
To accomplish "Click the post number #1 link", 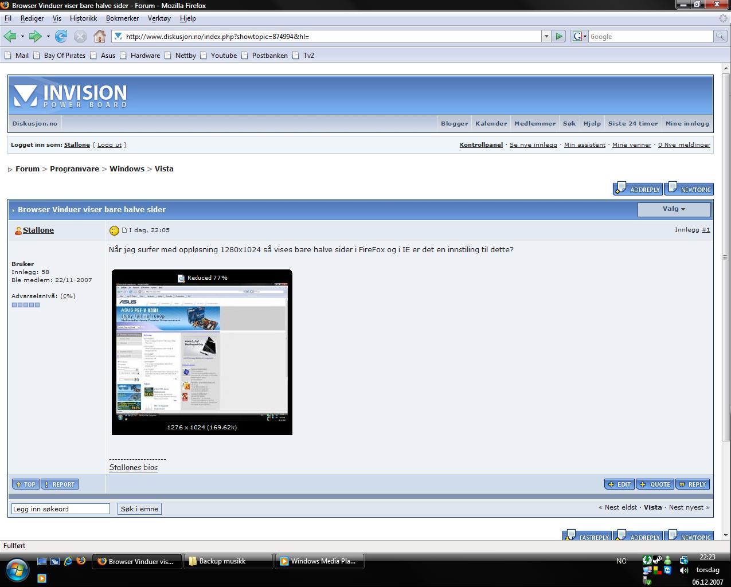I will click(x=706, y=230).
